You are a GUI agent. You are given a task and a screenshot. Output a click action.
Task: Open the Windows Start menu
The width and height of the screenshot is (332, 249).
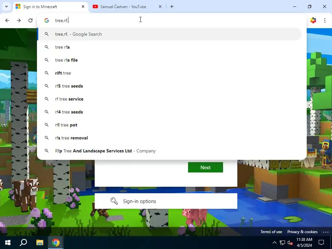[x=8, y=243]
